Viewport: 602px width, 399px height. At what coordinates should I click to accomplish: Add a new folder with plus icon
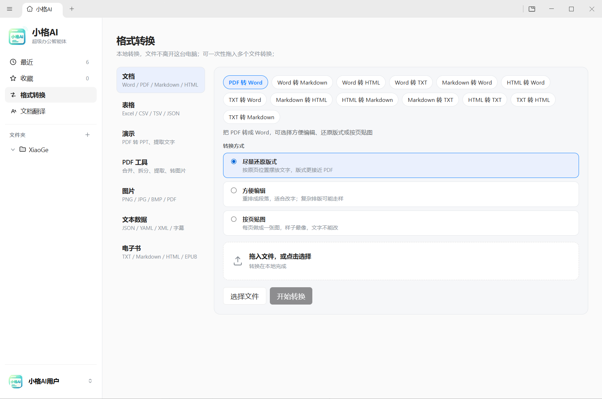point(87,135)
